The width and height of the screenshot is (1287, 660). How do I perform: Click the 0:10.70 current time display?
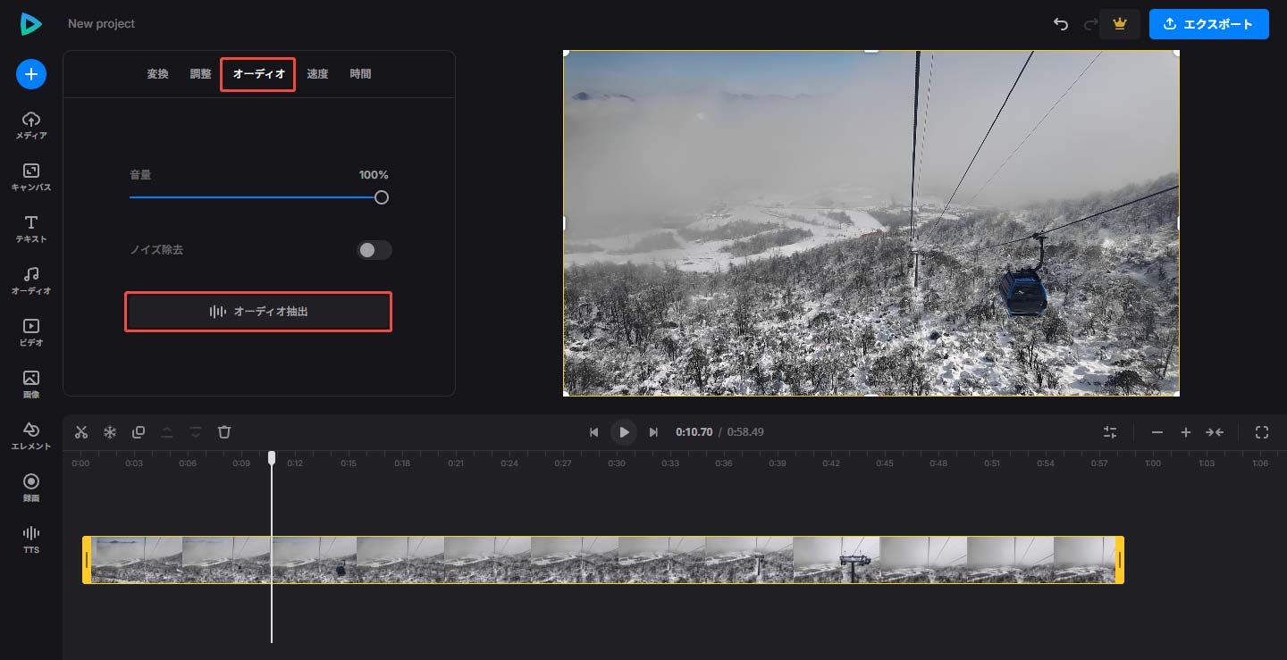coord(694,432)
